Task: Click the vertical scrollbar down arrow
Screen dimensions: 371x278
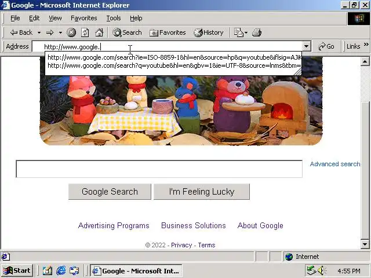Action: [365, 244]
